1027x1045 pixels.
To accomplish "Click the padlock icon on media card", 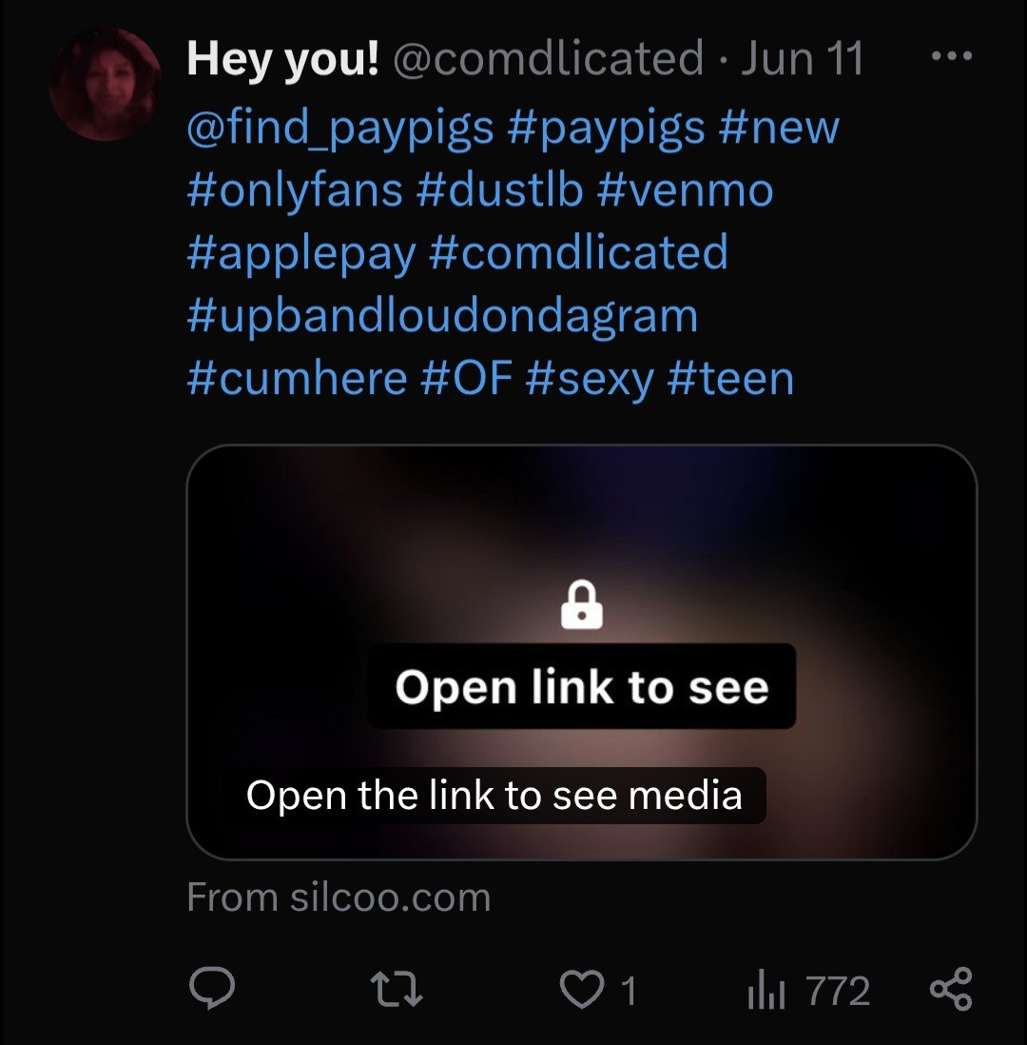I will pos(582,604).
